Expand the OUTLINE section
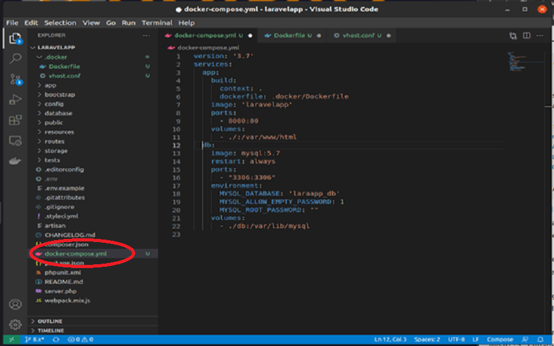This screenshot has height=346, width=554. point(93,321)
